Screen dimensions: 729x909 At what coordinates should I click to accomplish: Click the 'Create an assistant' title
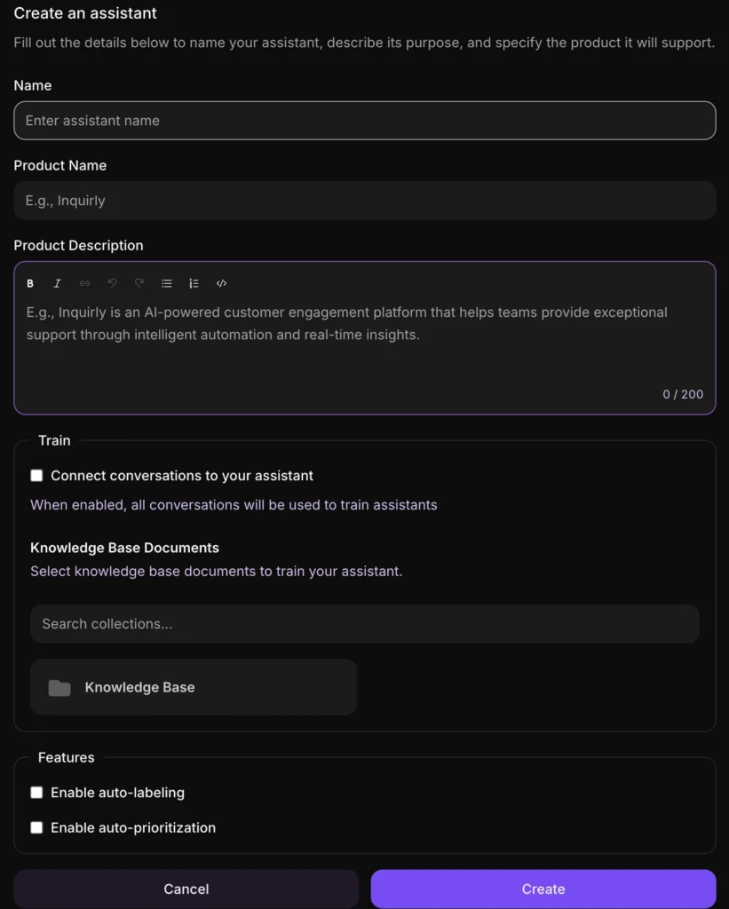pos(85,13)
